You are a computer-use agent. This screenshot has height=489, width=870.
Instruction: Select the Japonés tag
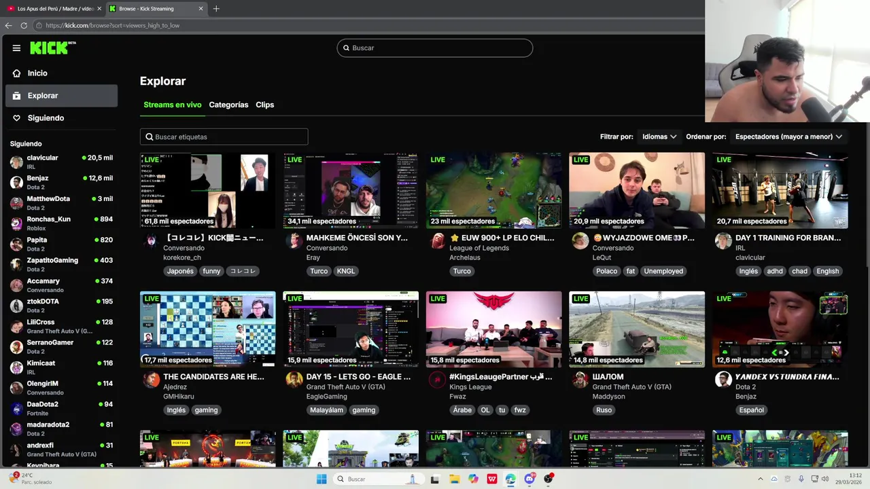pos(180,271)
